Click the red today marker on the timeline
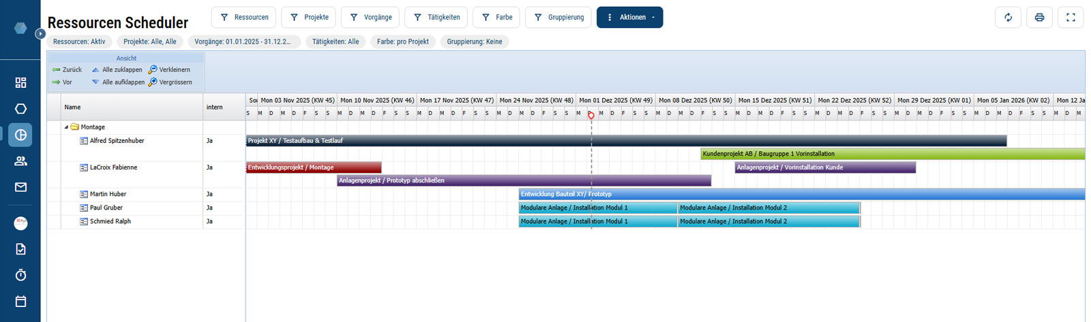The width and height of the screenshot is (1091, 322). 591,115
